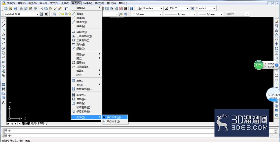Click the Workspace Settings gear icon

pos(42,14)
